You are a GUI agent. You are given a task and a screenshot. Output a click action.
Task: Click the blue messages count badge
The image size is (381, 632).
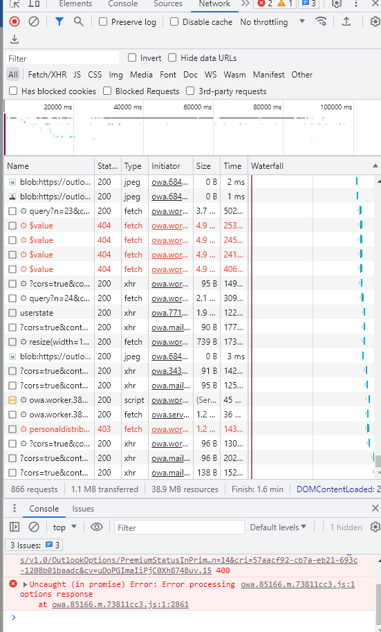[x=308, y=3]
